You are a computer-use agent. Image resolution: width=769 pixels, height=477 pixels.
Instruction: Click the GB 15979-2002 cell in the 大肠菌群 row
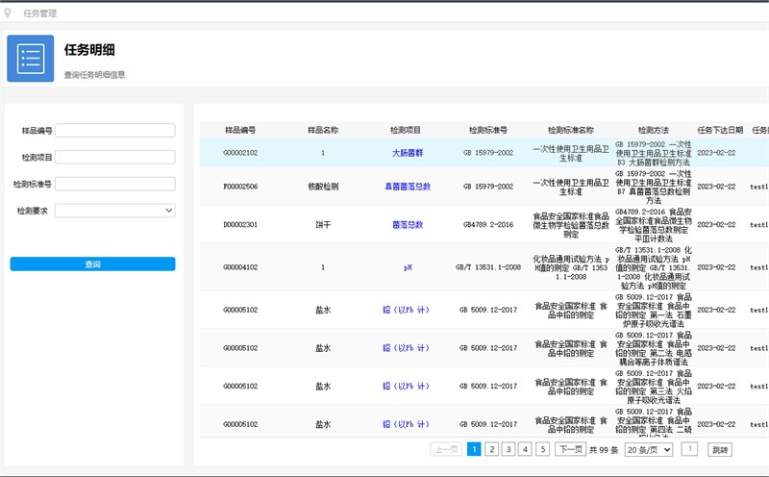pos(488,153)
